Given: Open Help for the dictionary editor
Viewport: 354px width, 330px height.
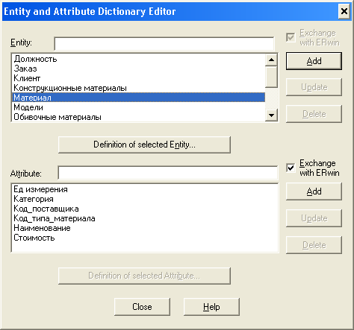Looking at the screenshot, I should [211, 307].
